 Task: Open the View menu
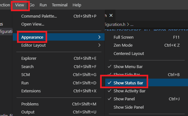click(x=20, y=5)
